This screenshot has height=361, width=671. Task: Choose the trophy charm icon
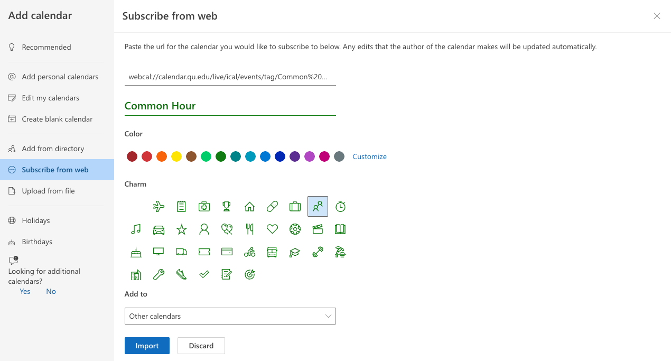click(x=227, y=207)
